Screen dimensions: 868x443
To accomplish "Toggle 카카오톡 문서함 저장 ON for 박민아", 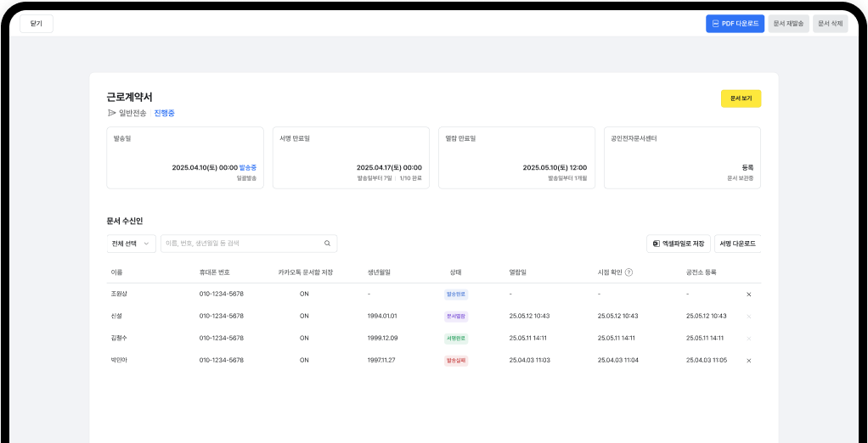I will pos(304,360).
